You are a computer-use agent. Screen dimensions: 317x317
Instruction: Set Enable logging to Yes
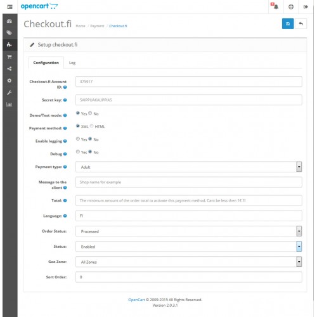[78, 139]
